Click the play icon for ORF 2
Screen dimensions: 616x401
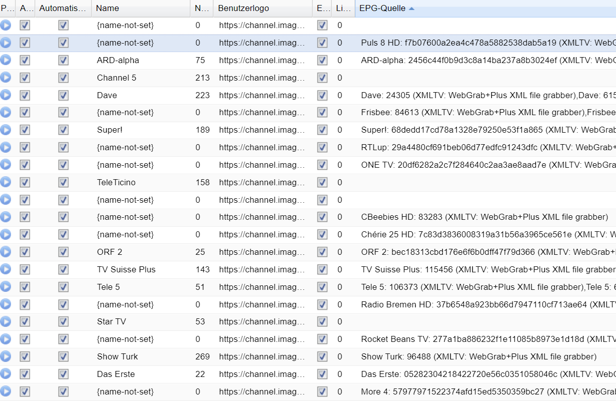click(x=6, y=252)
